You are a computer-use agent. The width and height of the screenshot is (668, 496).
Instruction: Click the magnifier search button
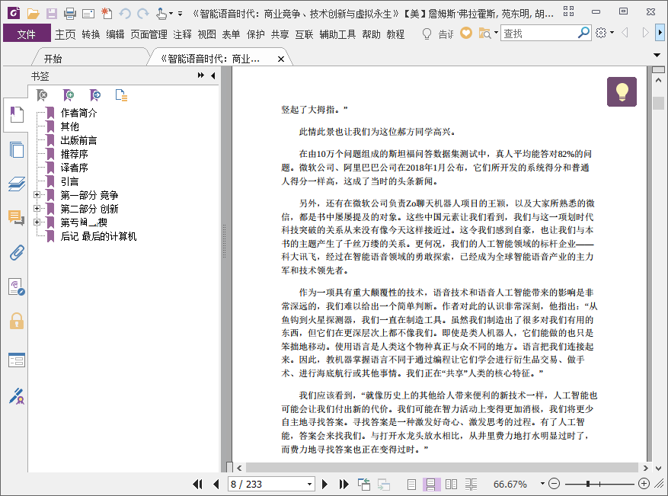583,33
